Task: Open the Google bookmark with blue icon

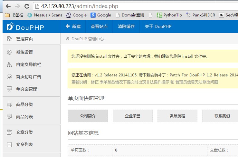Action: coord(101,15)
